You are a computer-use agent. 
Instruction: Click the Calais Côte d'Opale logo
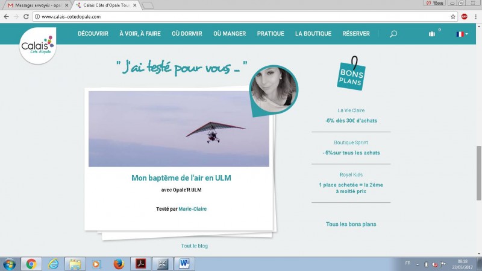[x=36, y=45]
